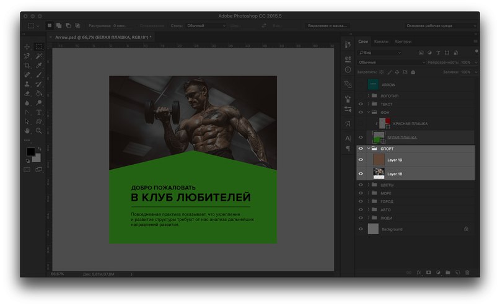This screenshot has width=500, height=306.
Task: Select the Clone Stamp tool
Action: [x=27, y=84]
